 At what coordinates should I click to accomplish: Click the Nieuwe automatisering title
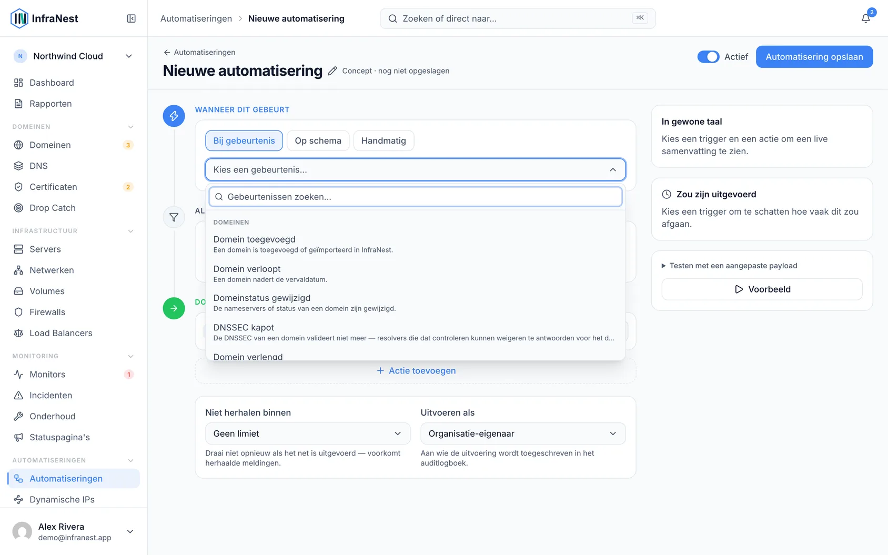(x=243, y=71)
